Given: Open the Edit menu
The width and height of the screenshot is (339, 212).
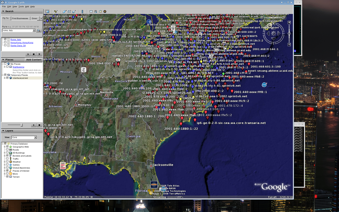Looking at the screenshot, I should tap(9, 7).
